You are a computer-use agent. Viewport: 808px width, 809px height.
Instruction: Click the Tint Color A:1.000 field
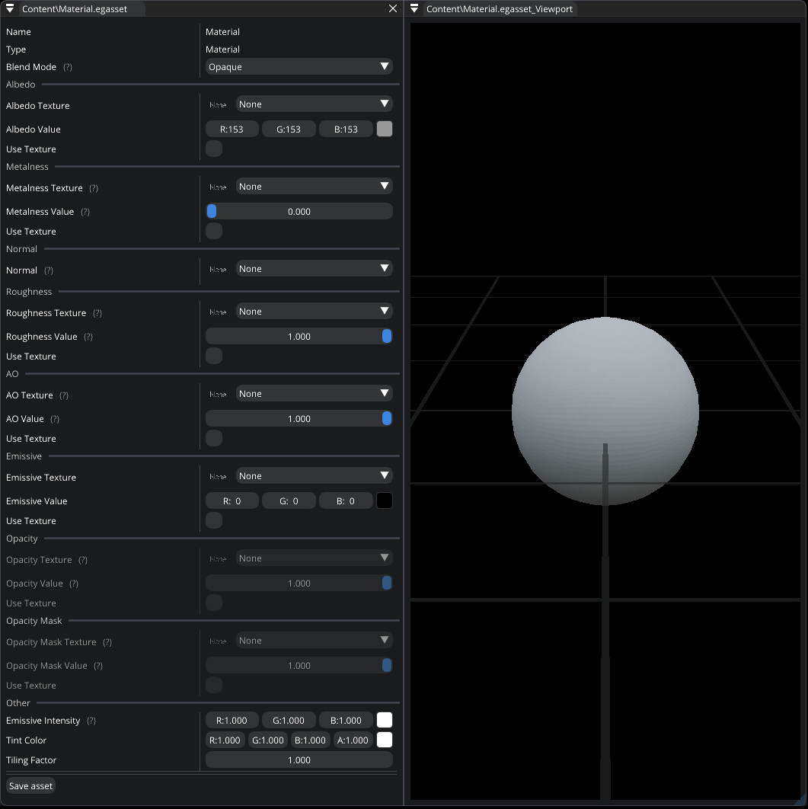pyautogui.click(x=353, y=740)
